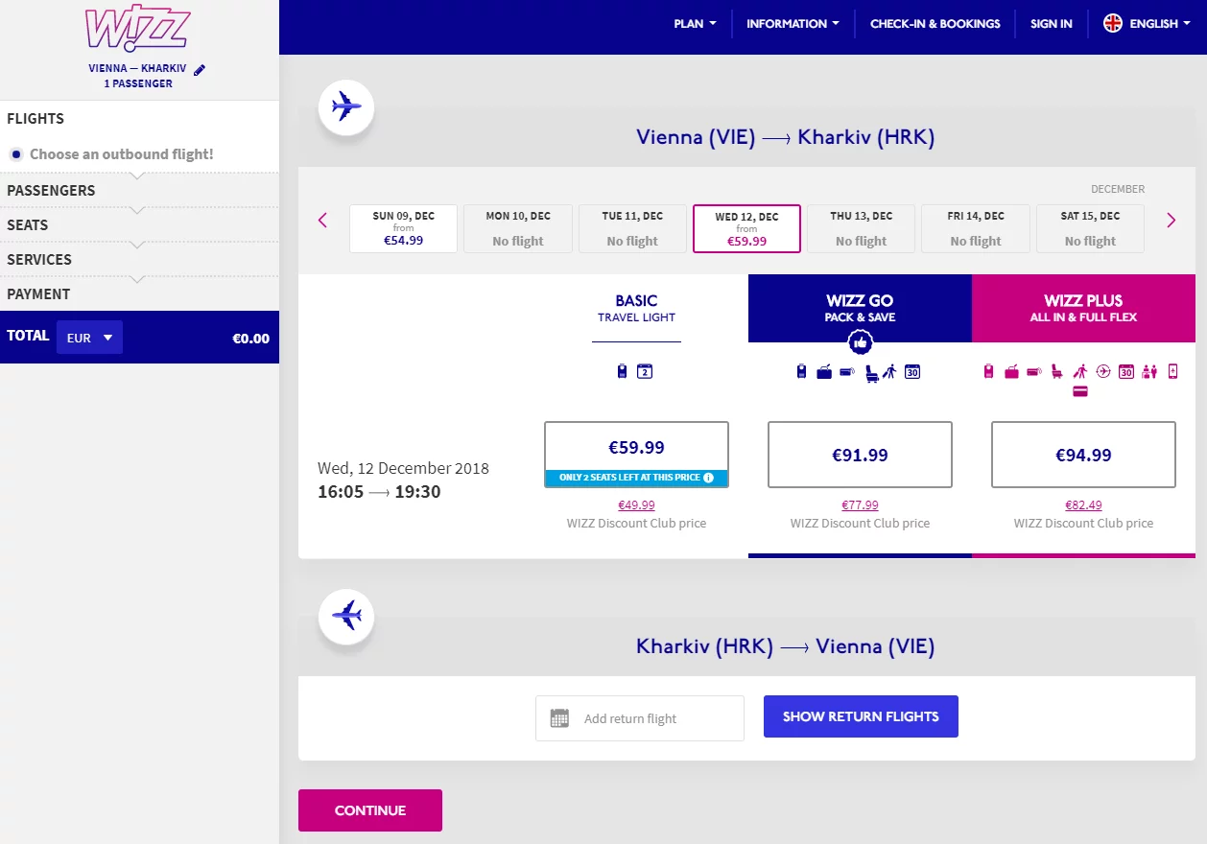Click the €77.99 Discount Club price link

click(860, 505)
